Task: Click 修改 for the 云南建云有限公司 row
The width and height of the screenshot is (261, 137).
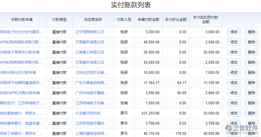Action: point(234,52)
